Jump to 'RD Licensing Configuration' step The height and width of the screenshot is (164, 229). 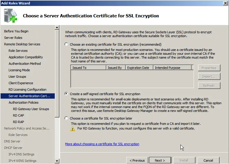[27, 90]
